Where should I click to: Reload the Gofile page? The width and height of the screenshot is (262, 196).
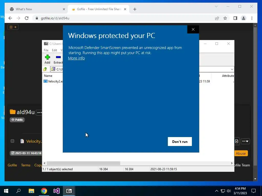tap(27, 18)
